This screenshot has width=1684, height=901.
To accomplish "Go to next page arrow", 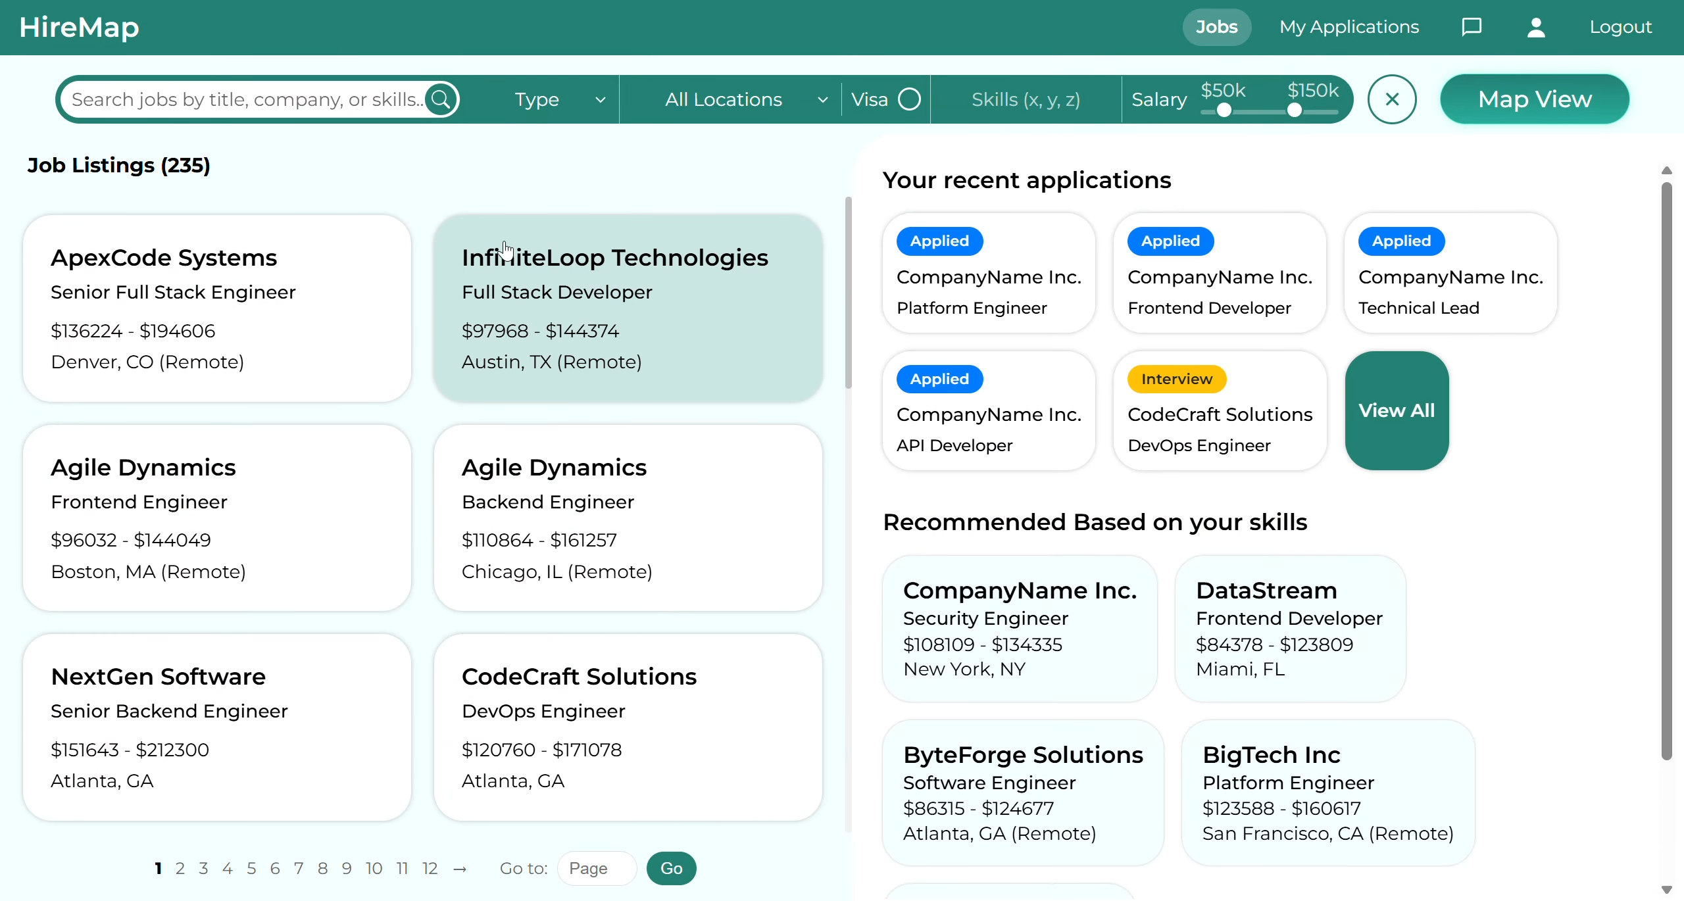I will point(460,869).
